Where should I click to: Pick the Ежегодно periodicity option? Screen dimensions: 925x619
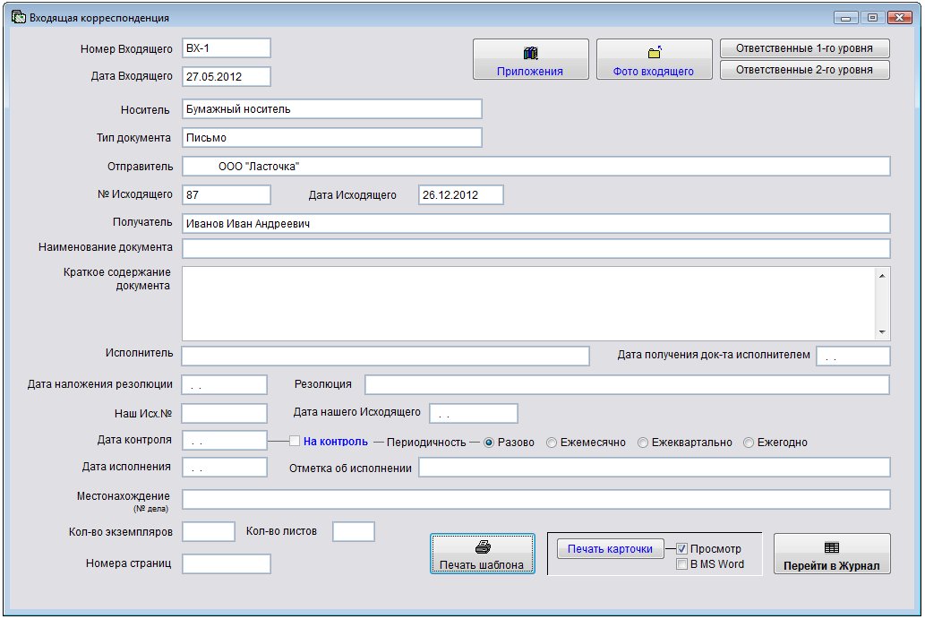(749, 443)
